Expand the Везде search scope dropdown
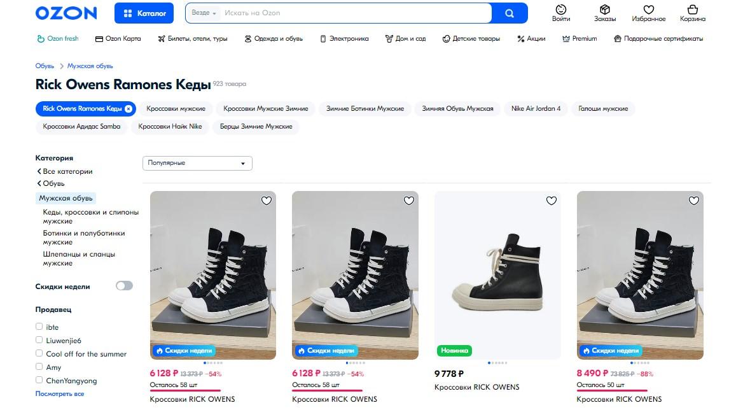 point(204,13)
